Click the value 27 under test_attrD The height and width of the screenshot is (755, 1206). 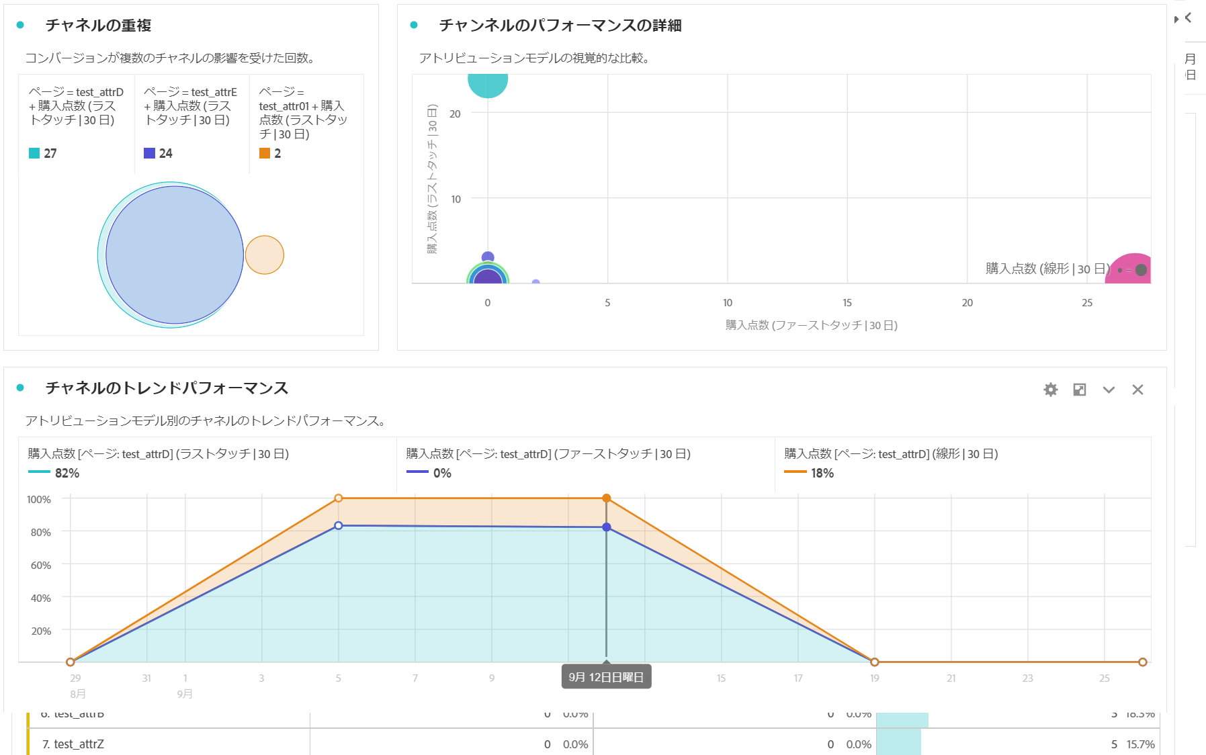[50, 153]
